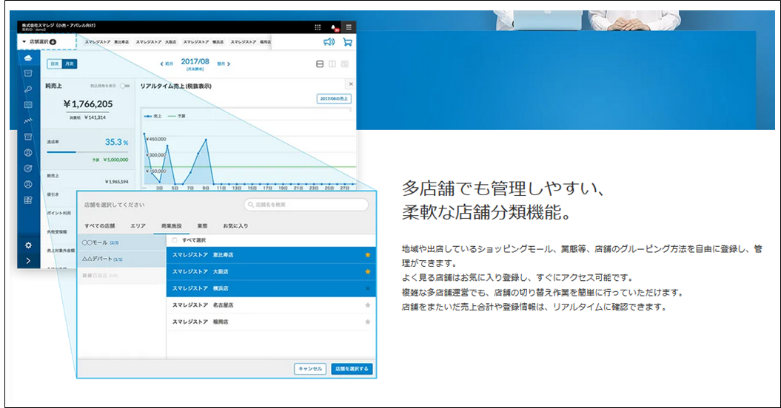
Task: Switch to two-column layout view icon
Action: coord(332,64)
